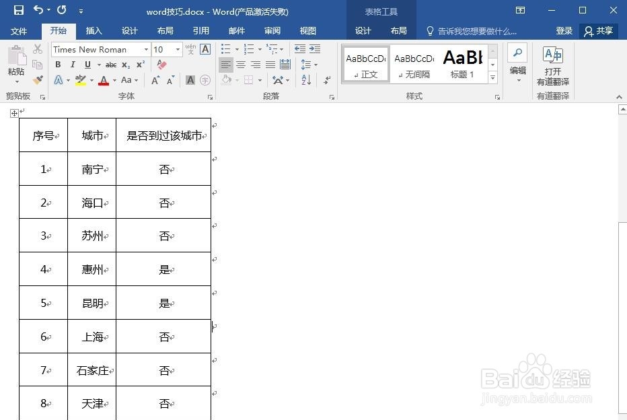The image size is (627, 420).
Task: Toggle bold formatting
Action: [58, 64]
